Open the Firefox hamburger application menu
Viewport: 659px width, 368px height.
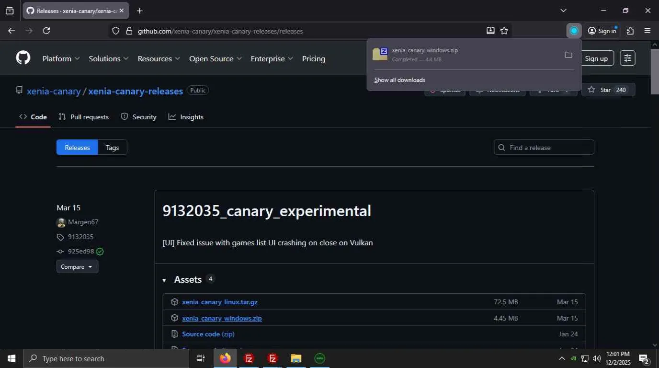648,31
